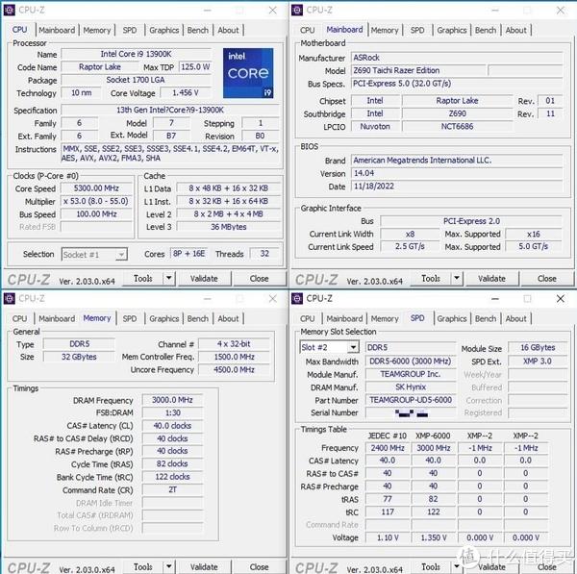Minimize the bottom-right SPD window
The width and height of the screenshot is (577, 574).
[x=495, y=298]
